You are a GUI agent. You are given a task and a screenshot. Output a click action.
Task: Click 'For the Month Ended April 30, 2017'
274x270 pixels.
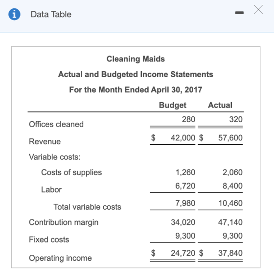click(136, 90)
